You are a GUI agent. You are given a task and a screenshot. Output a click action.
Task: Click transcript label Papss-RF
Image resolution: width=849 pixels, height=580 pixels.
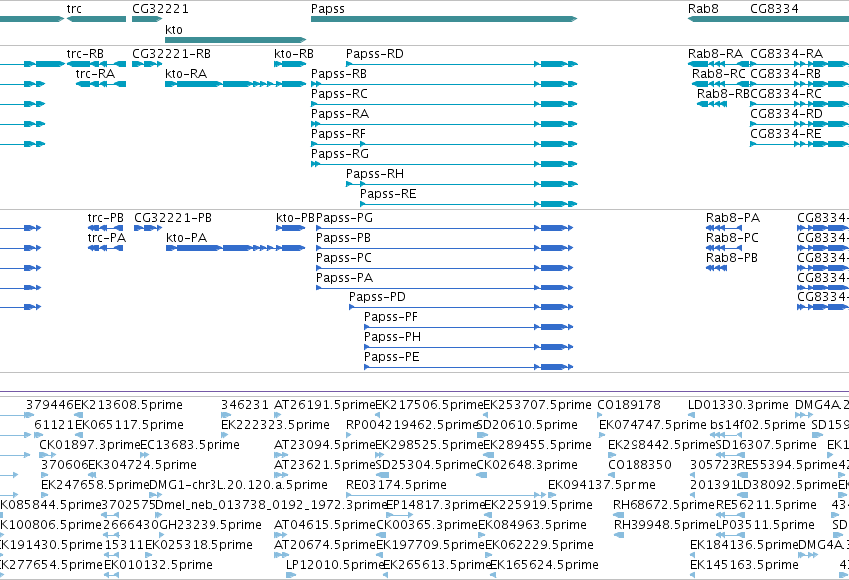pyautogui.click(x=338, y=134)
